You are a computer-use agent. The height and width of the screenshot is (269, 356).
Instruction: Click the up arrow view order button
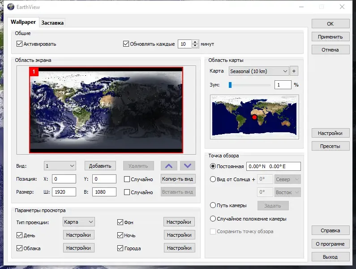169,165
